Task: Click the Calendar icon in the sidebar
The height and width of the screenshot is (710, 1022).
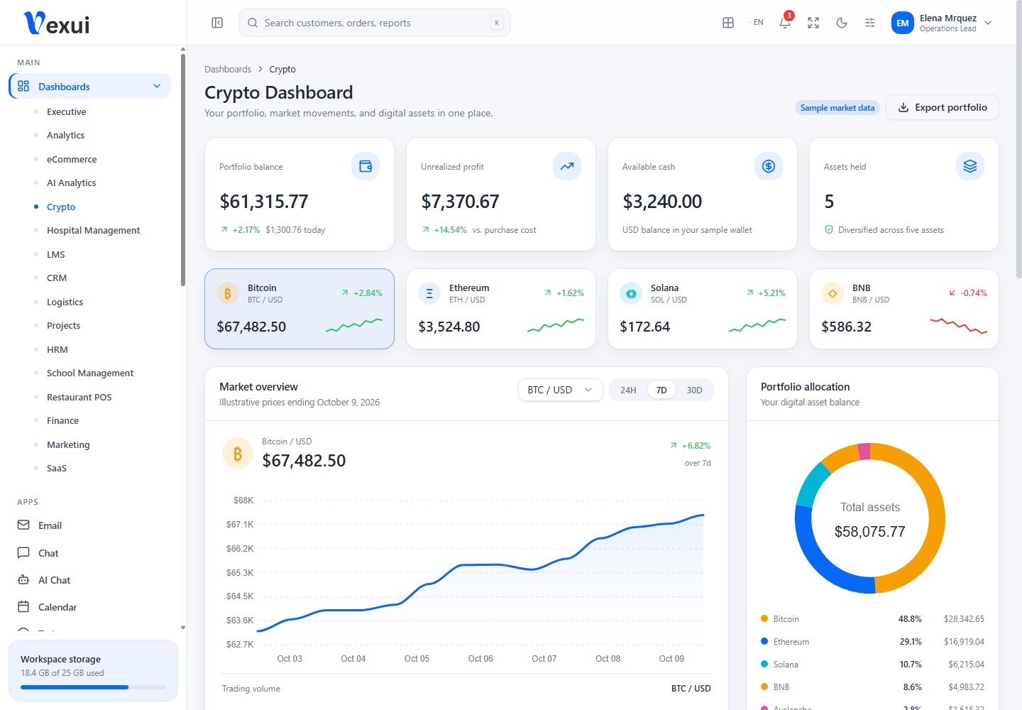Action: [23, 606]
